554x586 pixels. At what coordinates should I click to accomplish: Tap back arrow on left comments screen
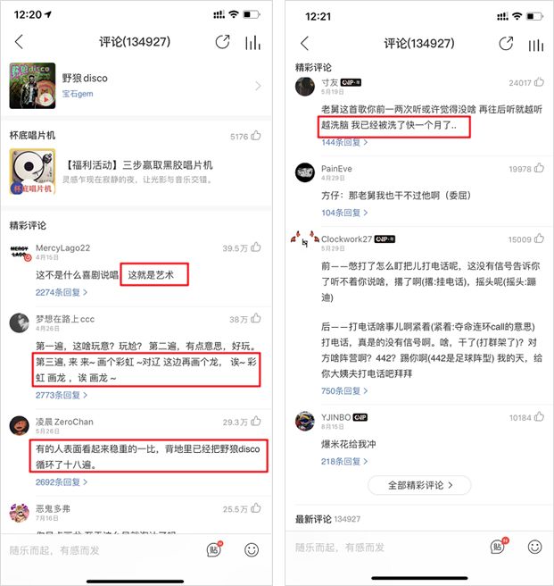[x=20, y=42]
